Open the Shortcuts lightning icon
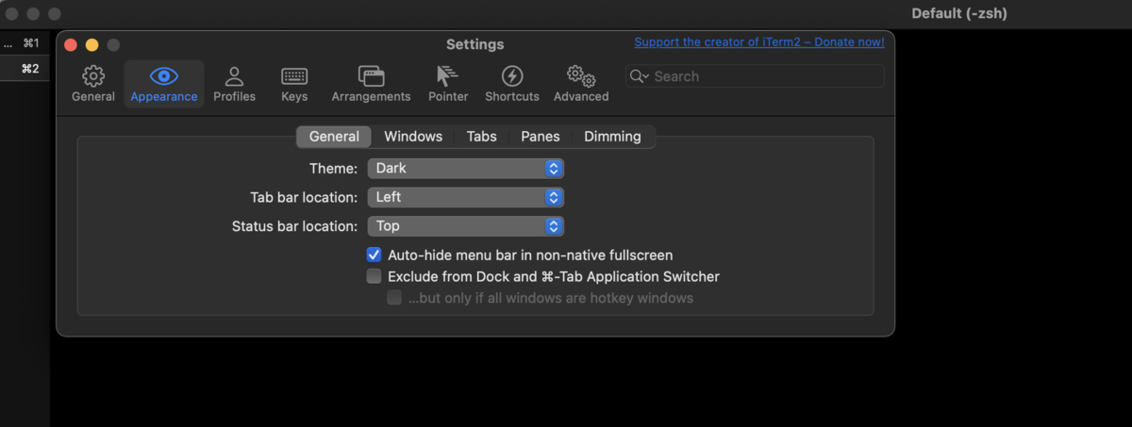Viewport: 1132px width, 427px height. coord(512,76)
